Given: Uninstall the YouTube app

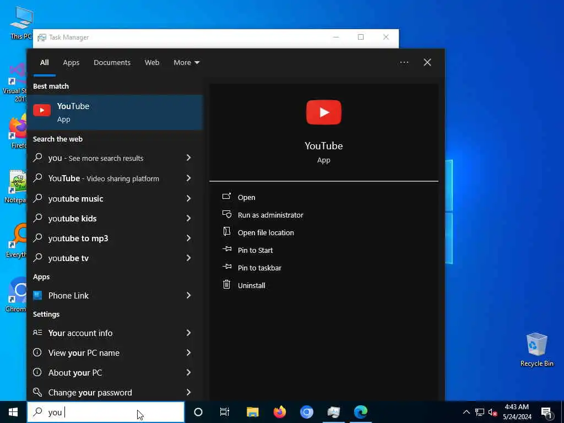Looking at the screenshot, I should (251, 286).
